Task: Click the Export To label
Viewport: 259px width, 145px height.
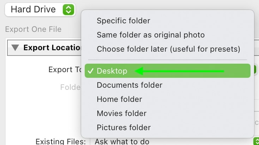Action: pos(65,70)
